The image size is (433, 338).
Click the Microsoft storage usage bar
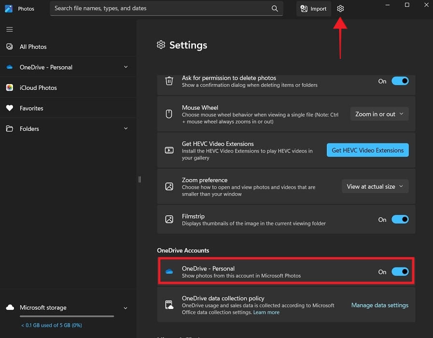click(x=66, y=316)
